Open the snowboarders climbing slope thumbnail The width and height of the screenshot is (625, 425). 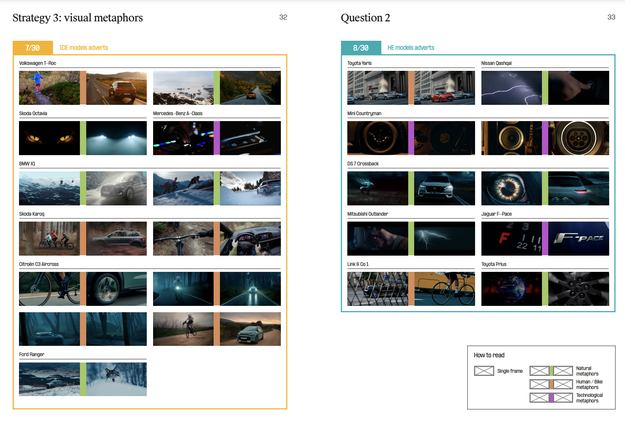(x=183, y=188)
